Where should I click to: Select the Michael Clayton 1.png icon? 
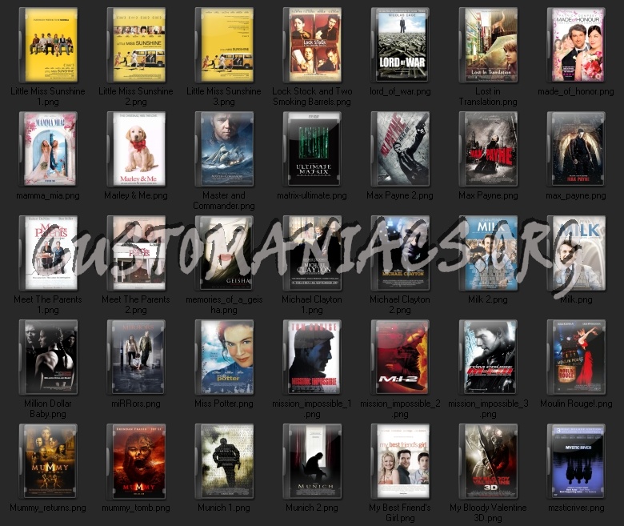tap(312, 253)
